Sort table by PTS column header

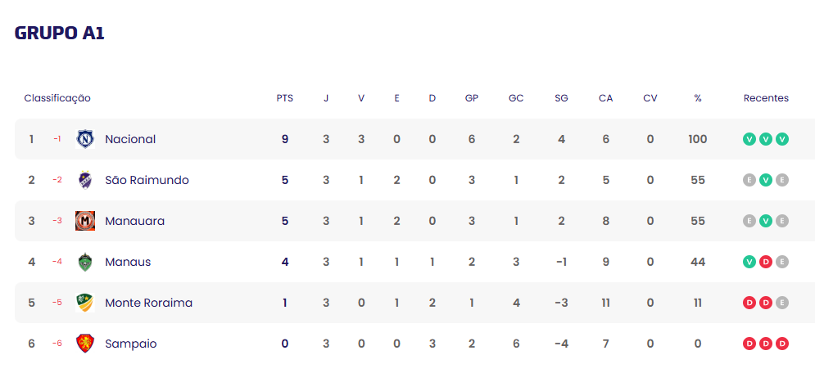click(x=284, y=98)
